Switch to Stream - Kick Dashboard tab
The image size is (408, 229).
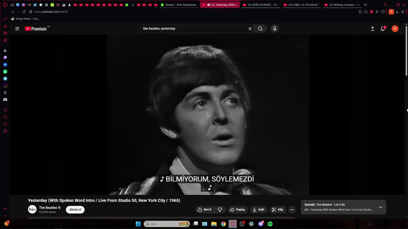(178, 5)
